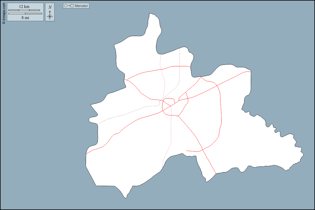Click the pale pink road at the southern border
The width and height of the screenshot is (315, 210).
tap(163, 167)
